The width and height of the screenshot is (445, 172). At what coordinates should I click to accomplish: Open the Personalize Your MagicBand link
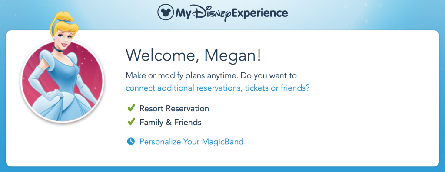(x=192, y=141)
